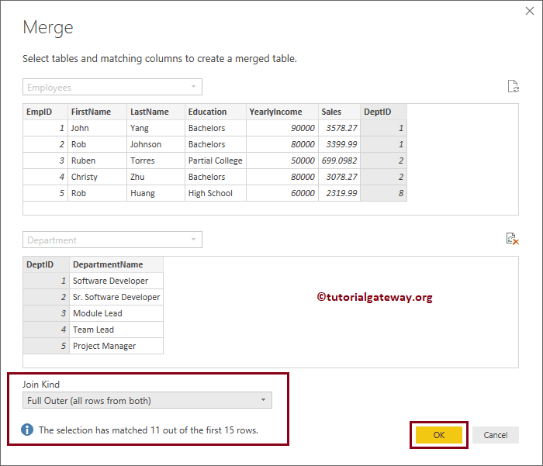Click the file icon with orange X beside Department
Viewport: 543px width, 466px height.
513,239
